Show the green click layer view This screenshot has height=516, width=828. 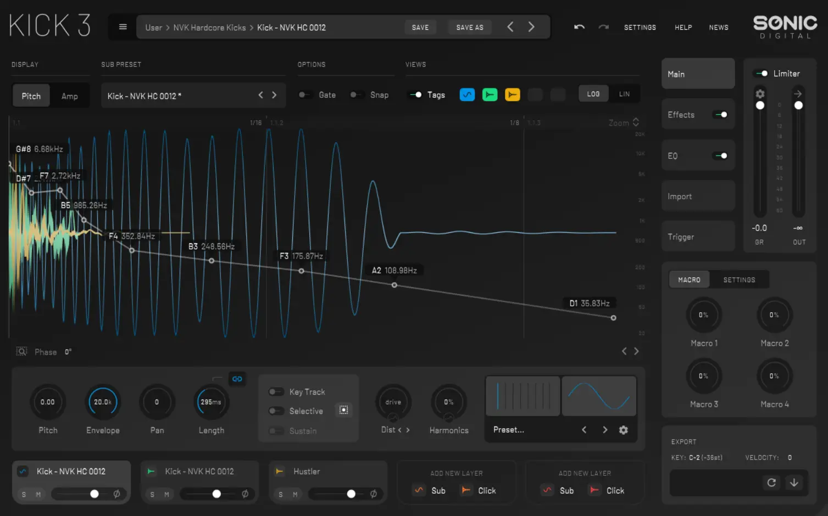(490, 94)
